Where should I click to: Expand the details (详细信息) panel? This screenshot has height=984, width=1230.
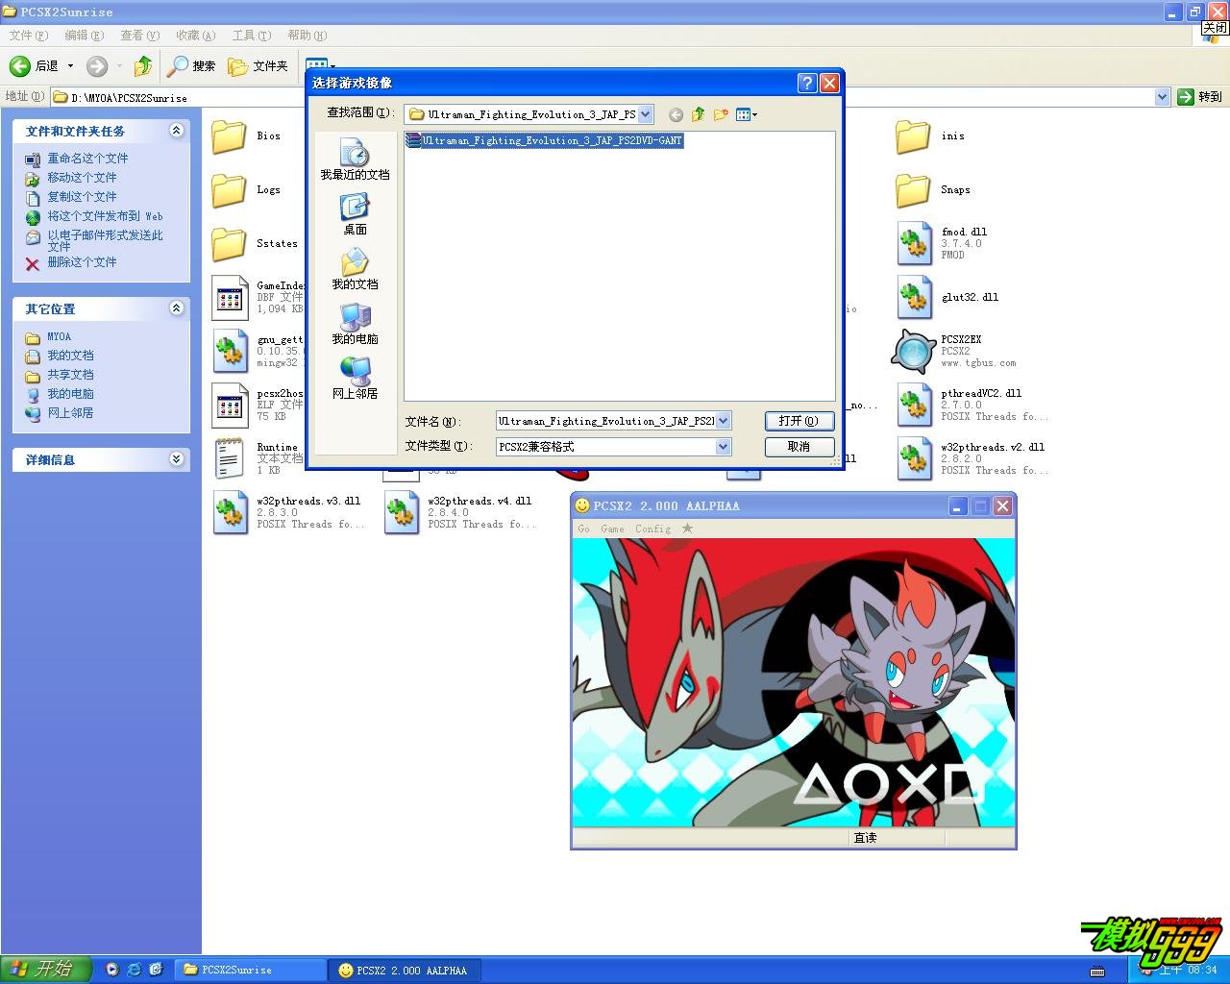point(176,459)
